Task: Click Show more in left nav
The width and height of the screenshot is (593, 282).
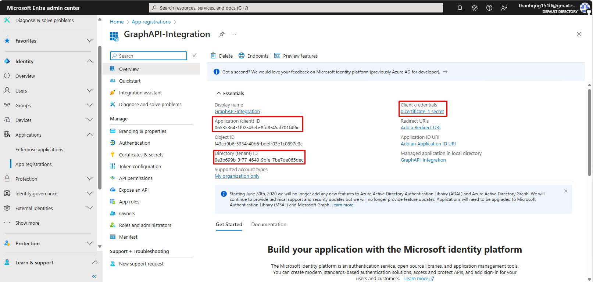Action: (27, 223)
